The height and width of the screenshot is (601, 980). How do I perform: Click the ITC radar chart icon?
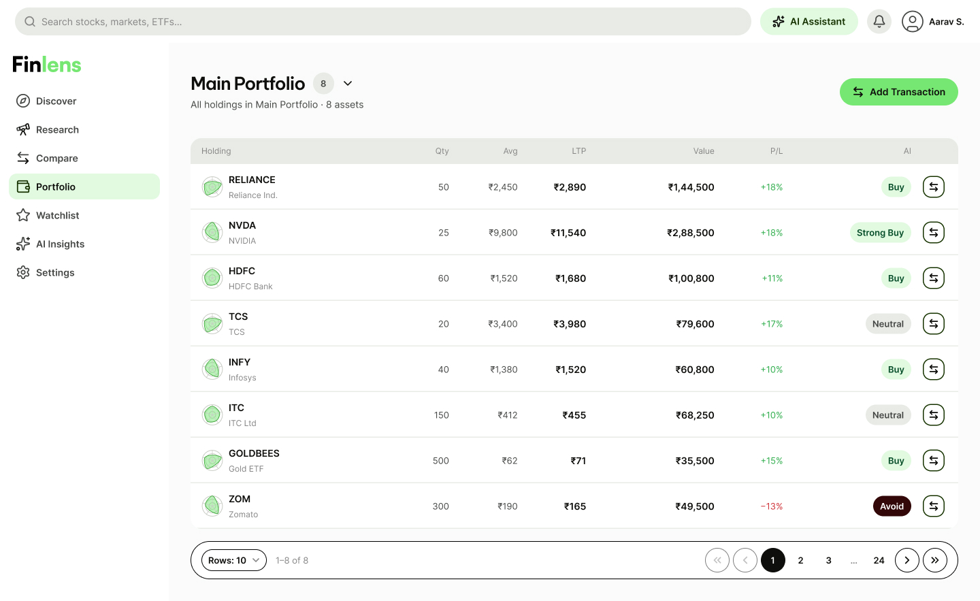coord(212,415)
